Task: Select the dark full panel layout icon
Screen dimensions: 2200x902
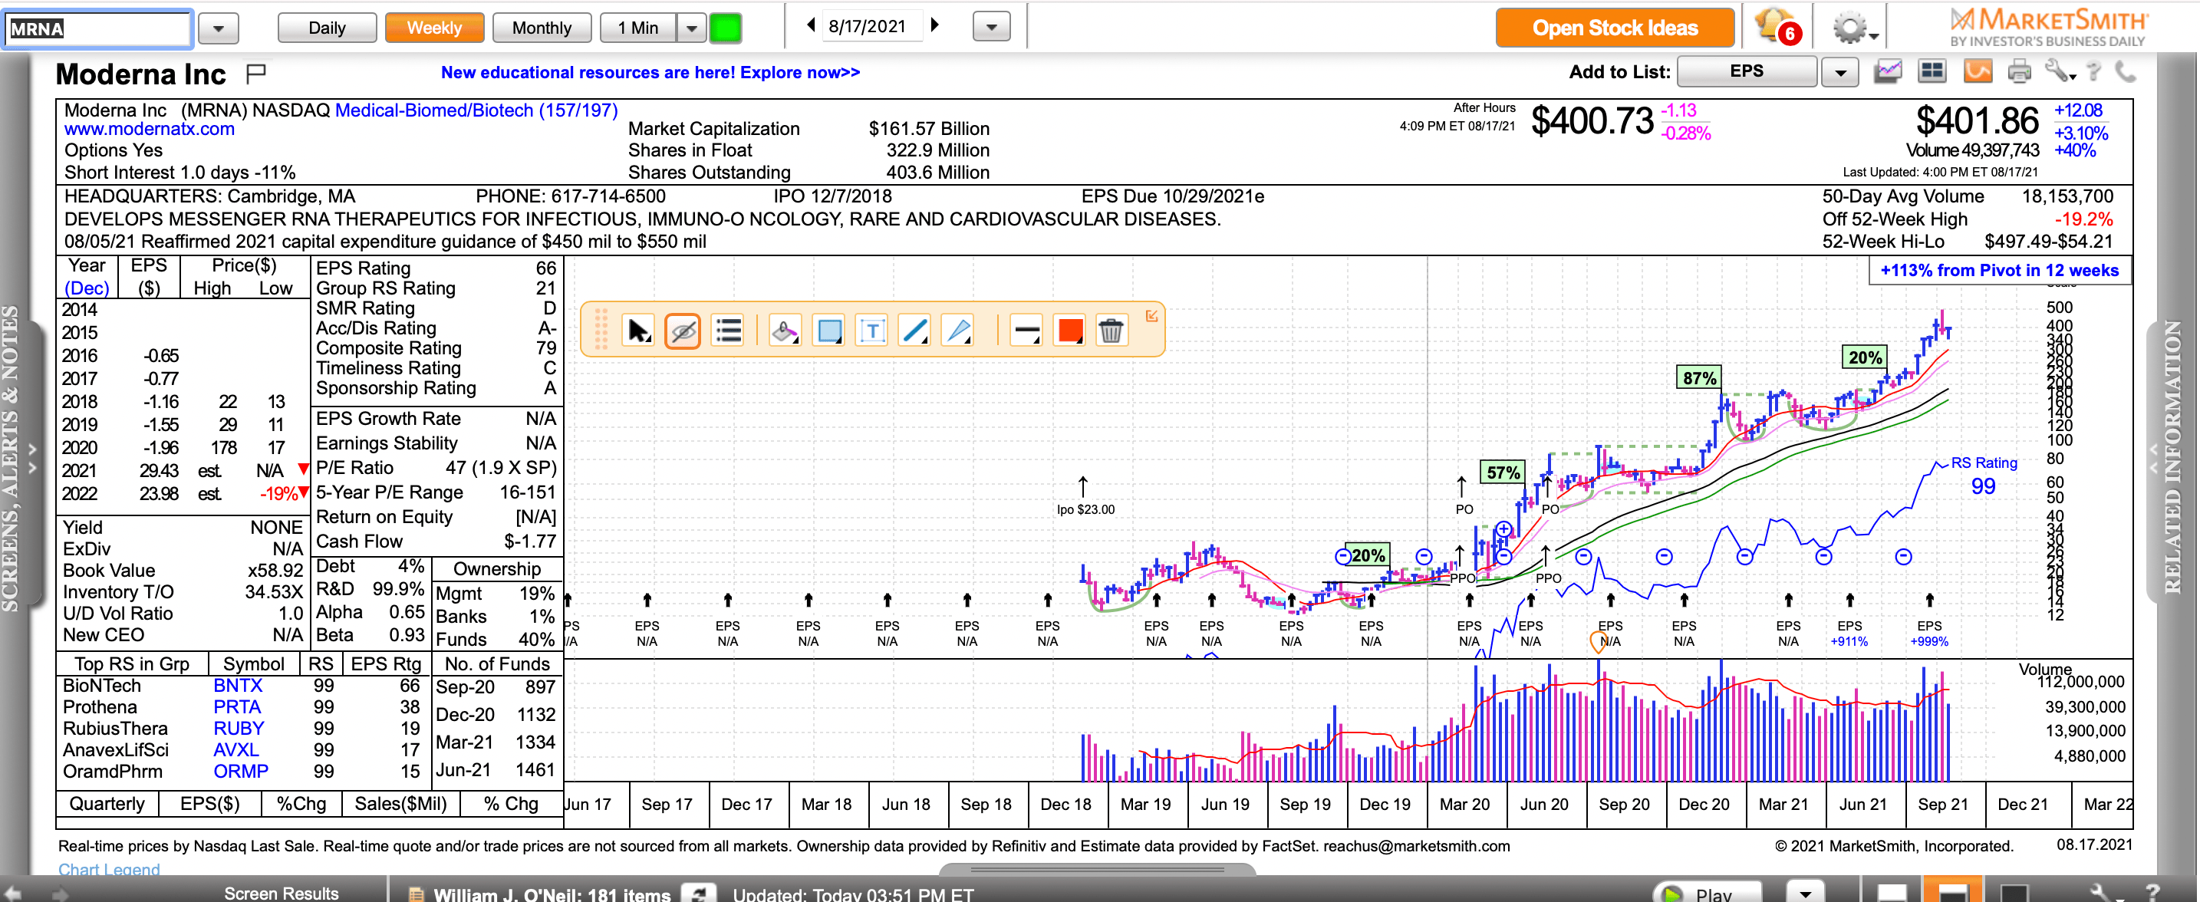Action: [x=2014, y=892]
